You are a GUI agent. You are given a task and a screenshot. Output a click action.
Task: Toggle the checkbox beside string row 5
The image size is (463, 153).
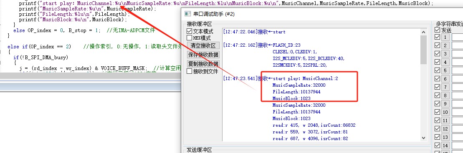point(437,70)
